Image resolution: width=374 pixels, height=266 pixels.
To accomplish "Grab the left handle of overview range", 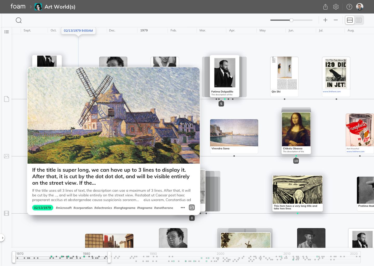I will pos(14,257).
